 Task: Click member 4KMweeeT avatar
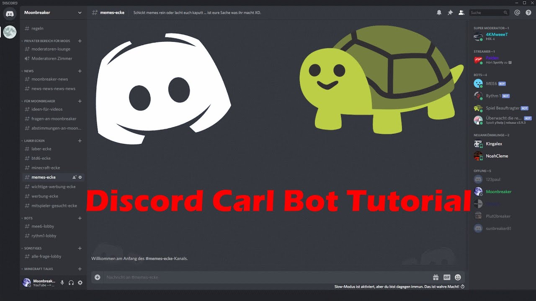[x=478, y=36]
